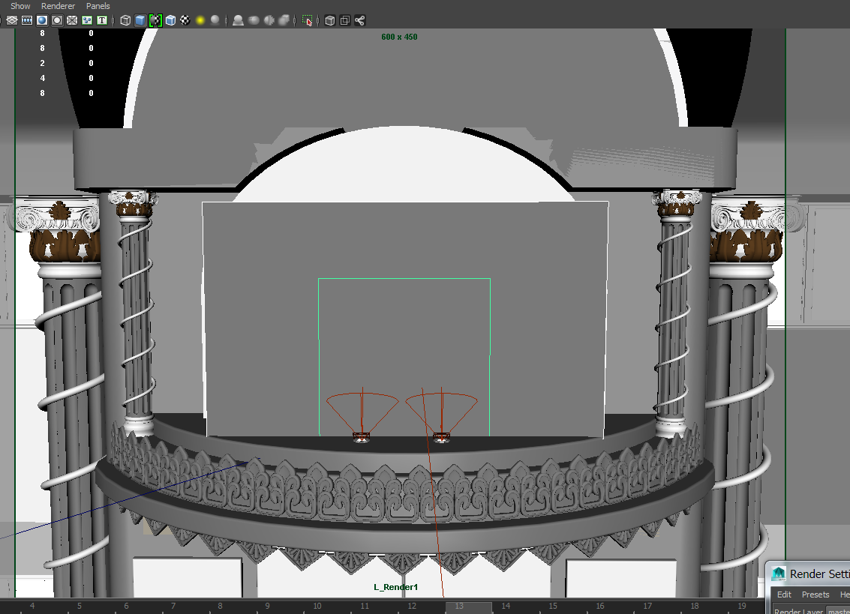Toggle the viewport grid icon
850x614 pixels.
tap(12, 20)
